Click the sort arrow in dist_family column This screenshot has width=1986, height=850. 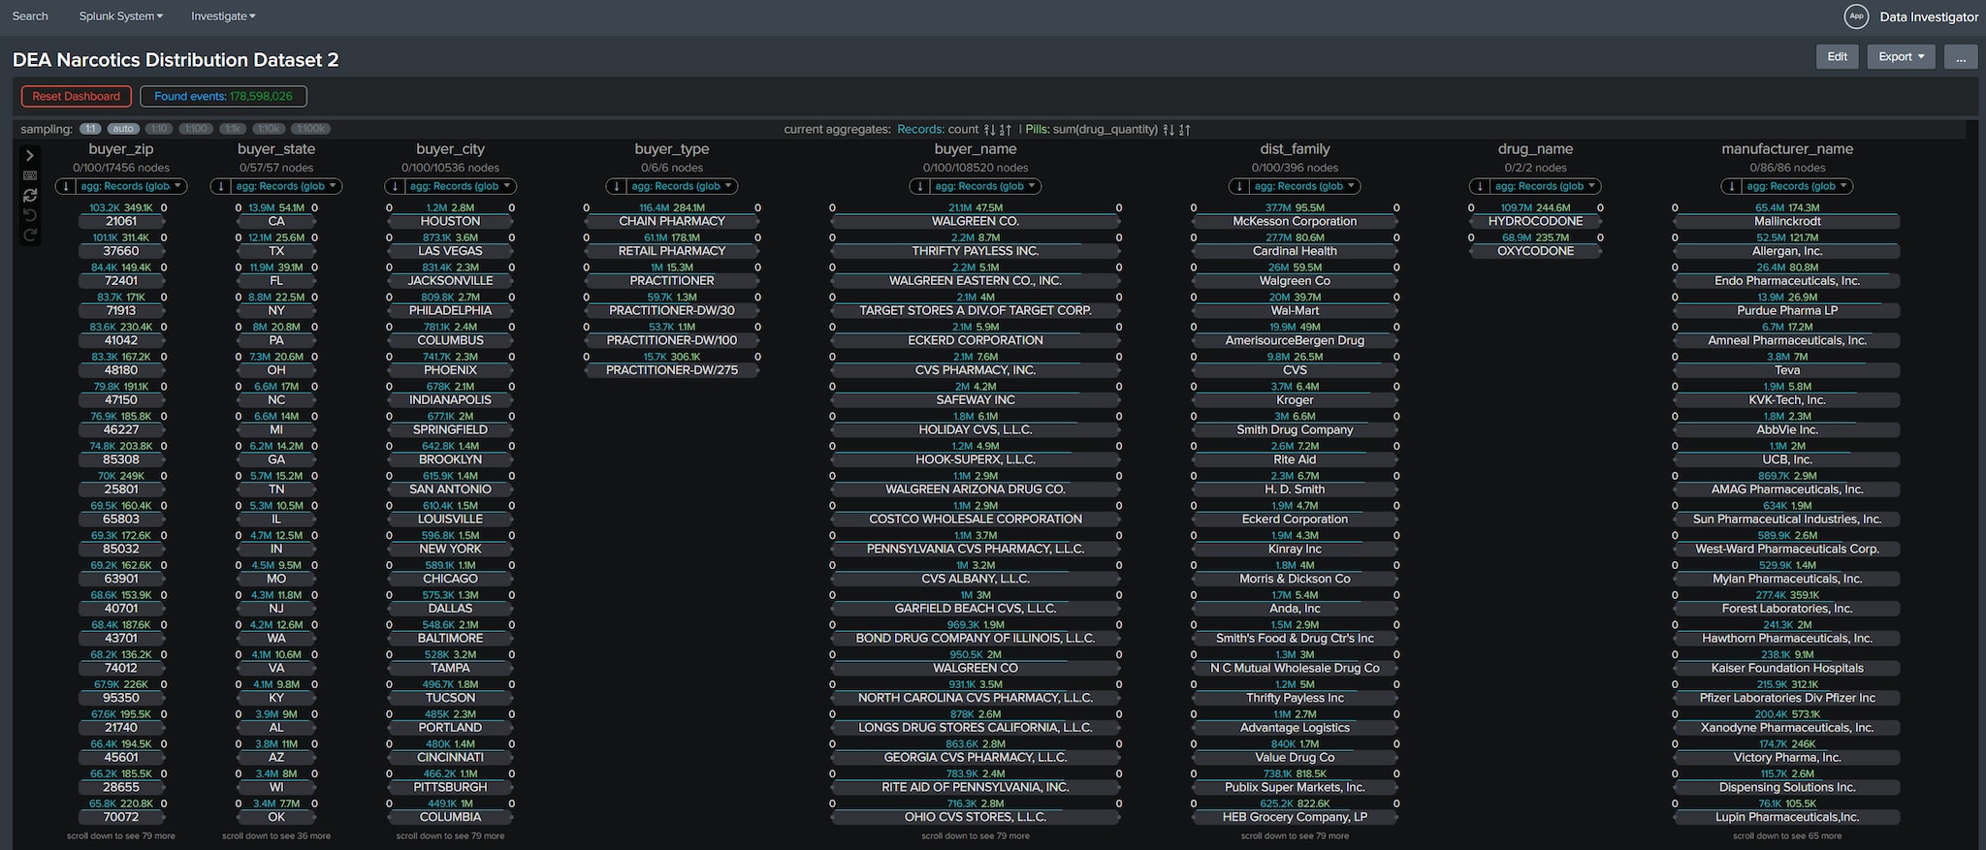pyautogui.click(x=1239, y=186)
